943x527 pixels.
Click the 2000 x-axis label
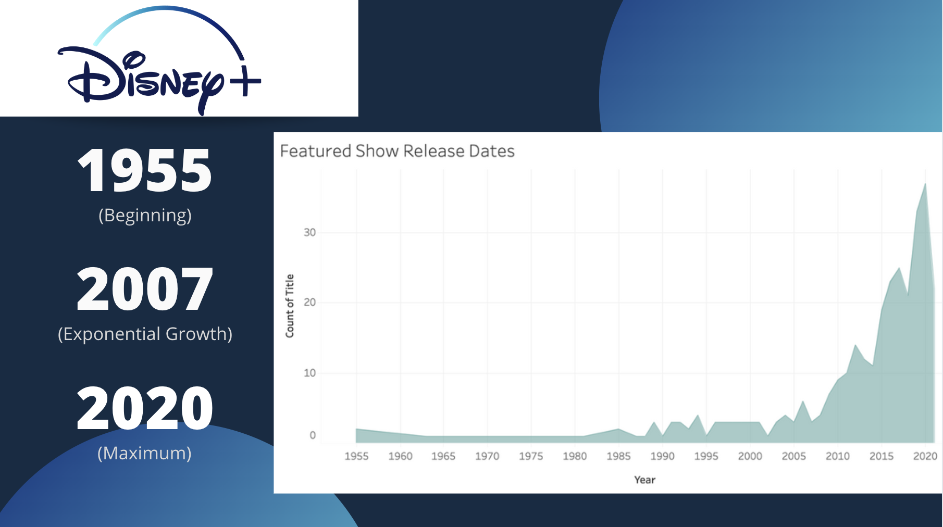click(750, 456)
